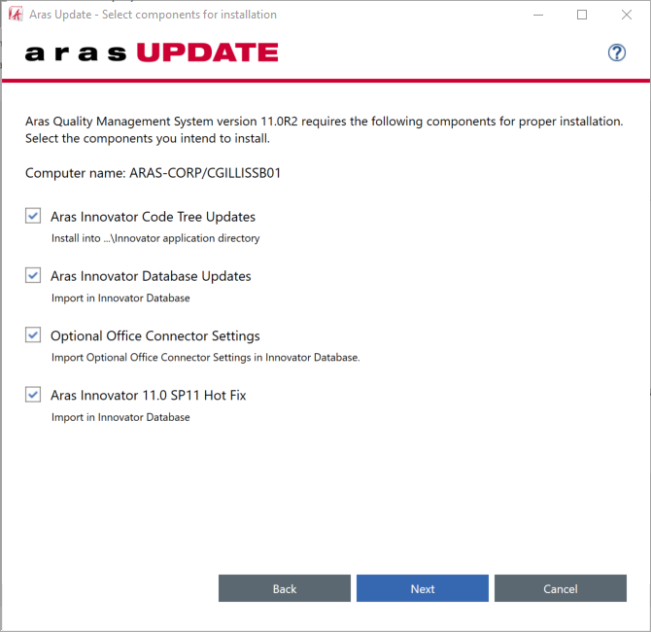Maximize the Aras Update window
651x632 pixels.
click(x=582, y=15)
